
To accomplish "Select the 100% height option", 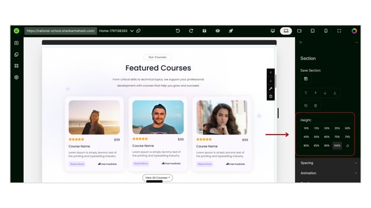I will (x=337, y=146).
